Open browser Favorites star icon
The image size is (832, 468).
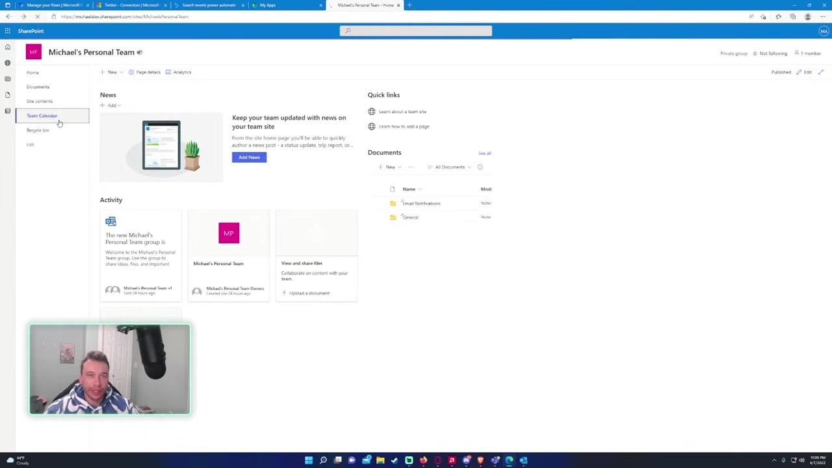778,16
